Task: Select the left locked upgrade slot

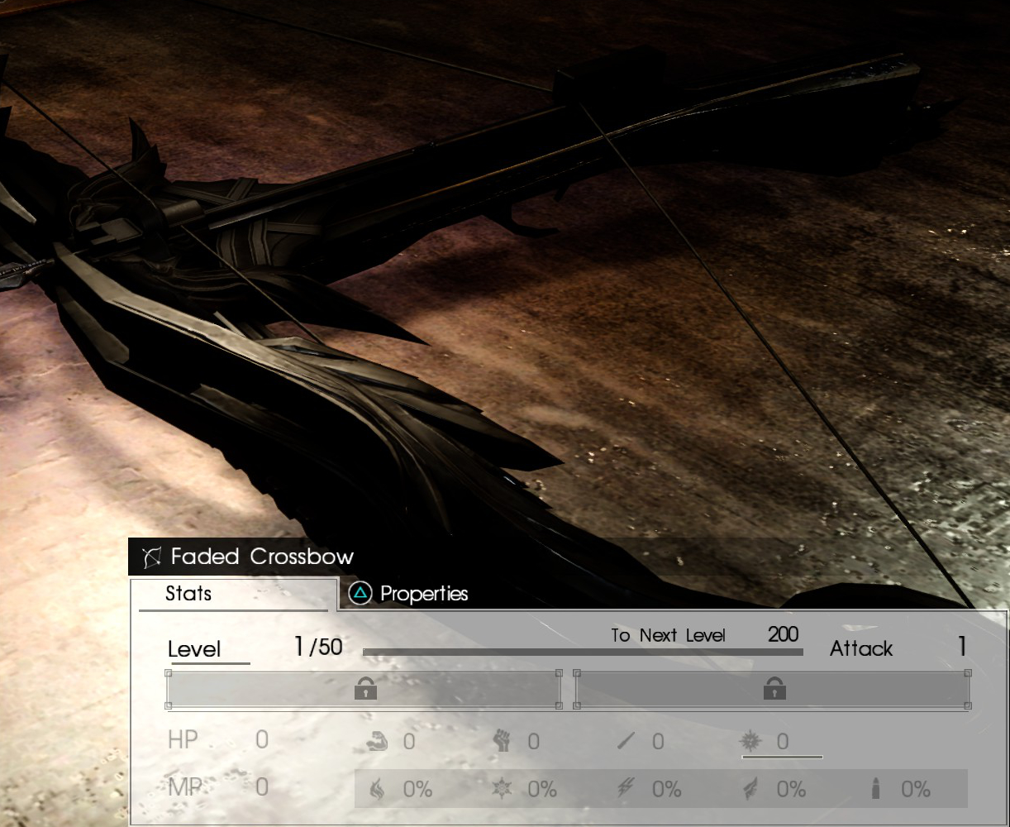Action: [364, 690]
